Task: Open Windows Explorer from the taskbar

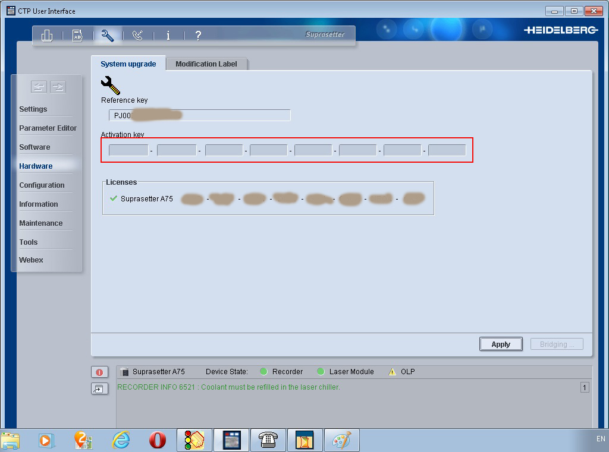Action: coord(11,441)
